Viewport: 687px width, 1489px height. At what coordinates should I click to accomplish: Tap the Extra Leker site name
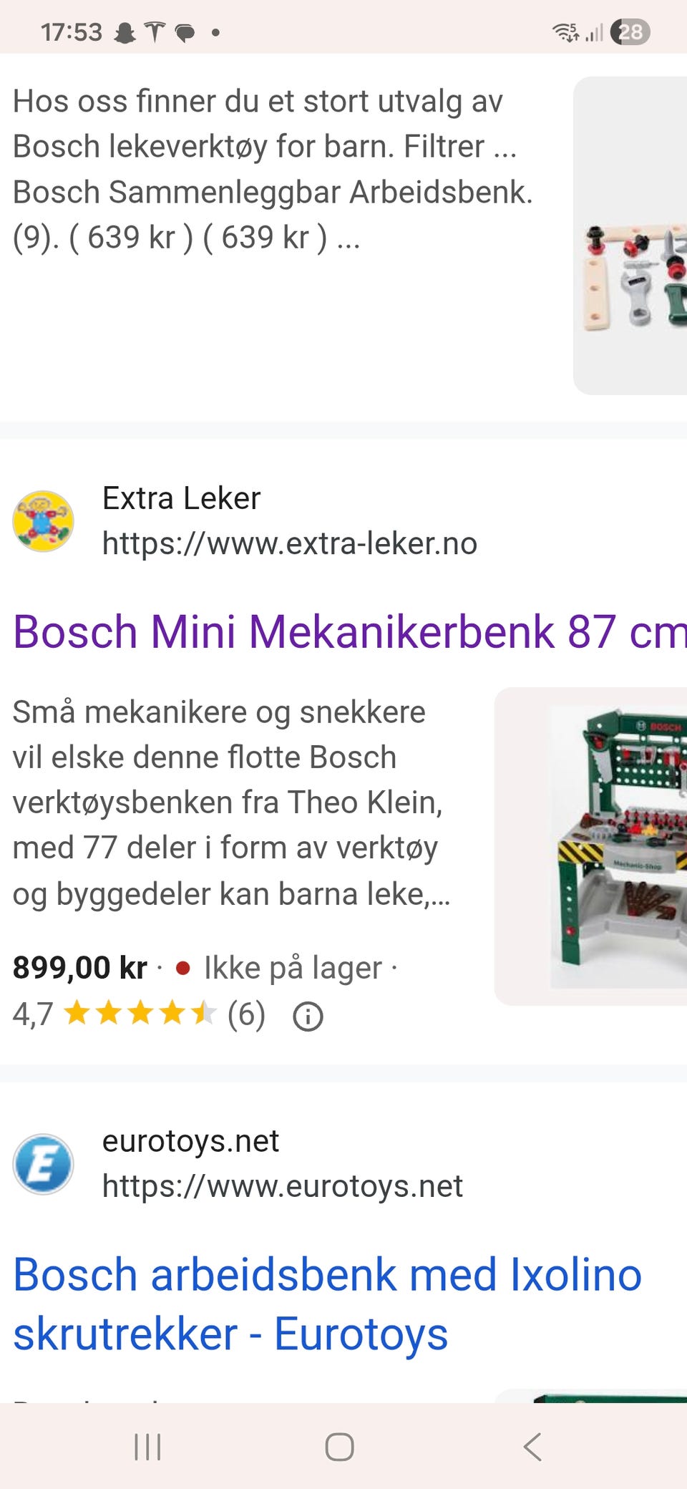(x=182, y=498)
